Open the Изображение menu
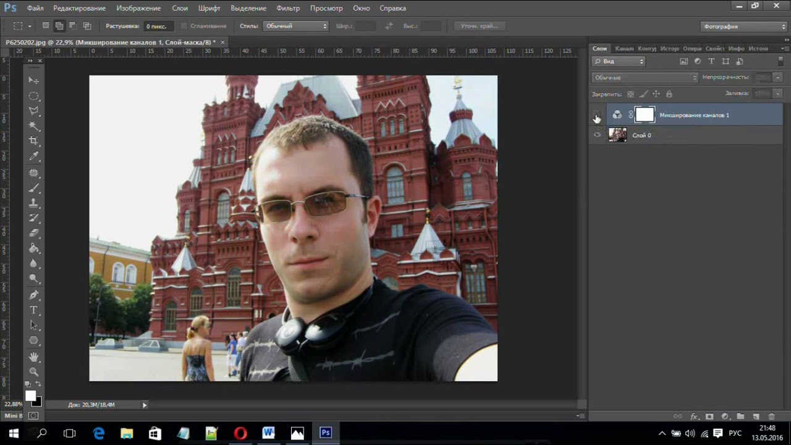 (138, 8)
